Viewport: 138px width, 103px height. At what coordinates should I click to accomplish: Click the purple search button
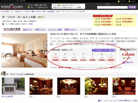(x=132, y=7)
